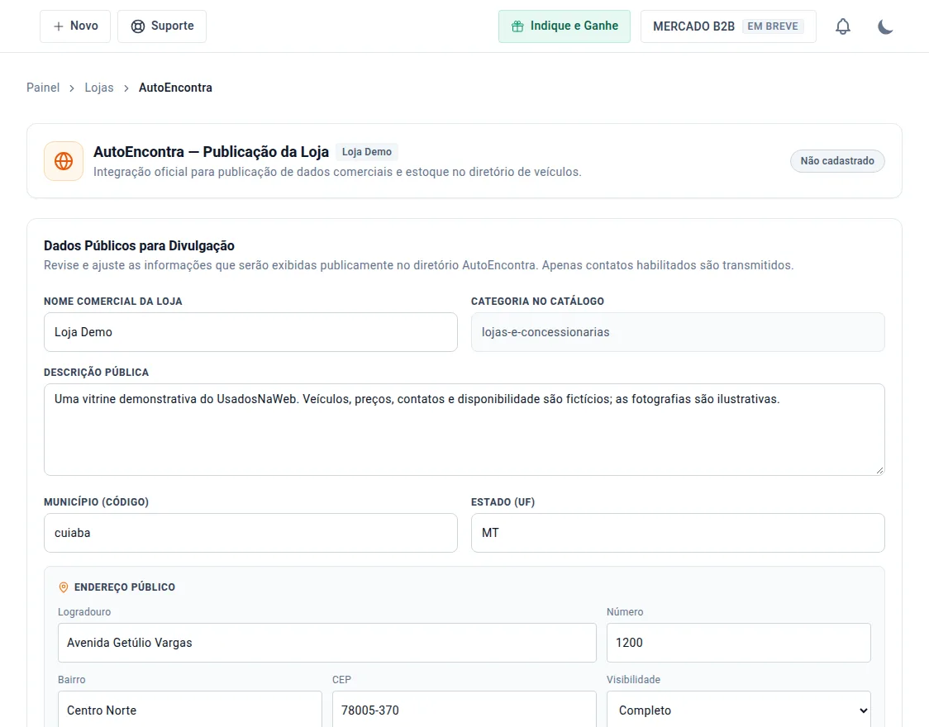Click the lifebuoy icon in Suporte

(137, 26)
